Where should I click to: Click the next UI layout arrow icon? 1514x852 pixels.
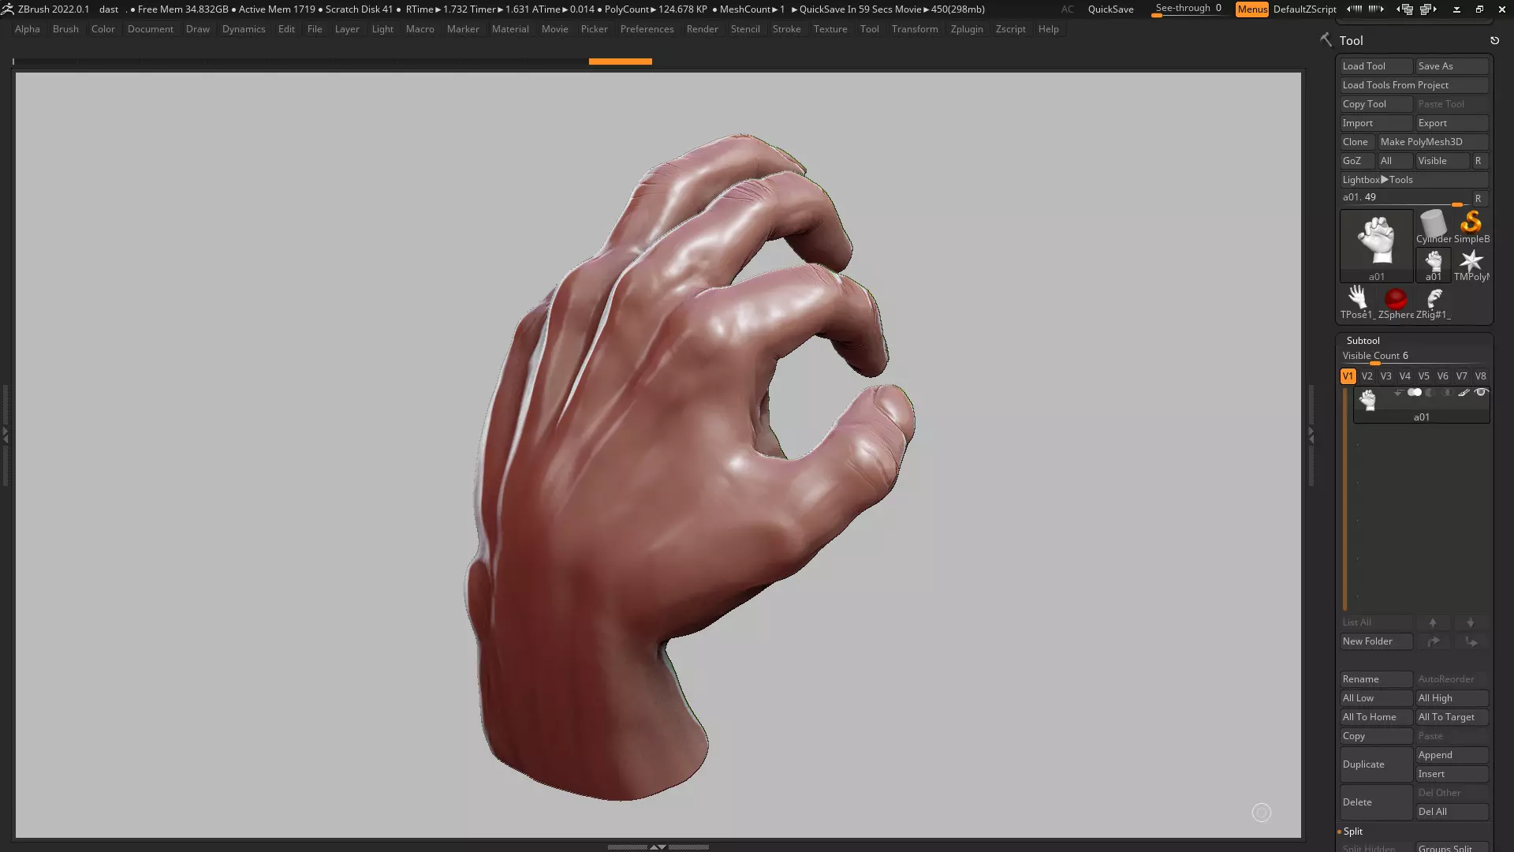pyautogui.click(x=1429, y=9)
